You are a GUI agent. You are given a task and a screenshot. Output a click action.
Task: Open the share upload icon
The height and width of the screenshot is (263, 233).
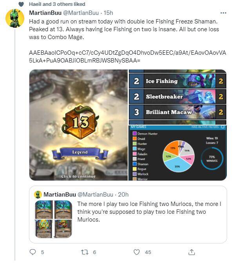tap(191, 252)
